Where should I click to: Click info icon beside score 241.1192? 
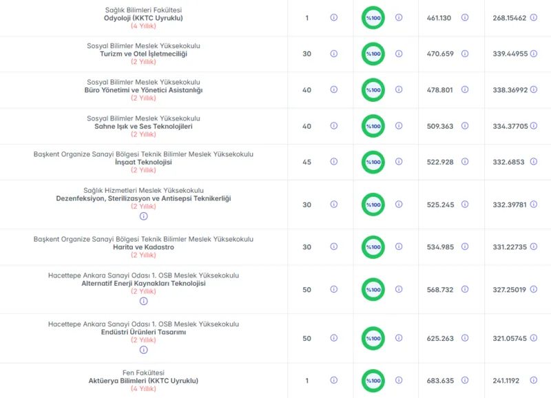click(x=533, y=380)
